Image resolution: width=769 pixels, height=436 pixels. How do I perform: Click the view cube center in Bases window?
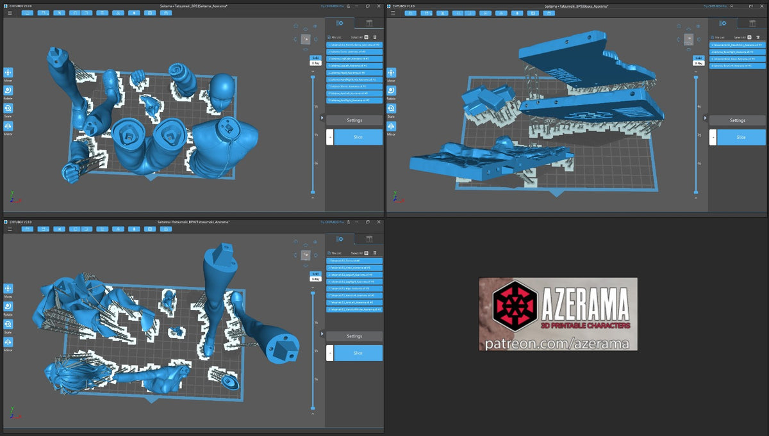click(x=689, y=38)
